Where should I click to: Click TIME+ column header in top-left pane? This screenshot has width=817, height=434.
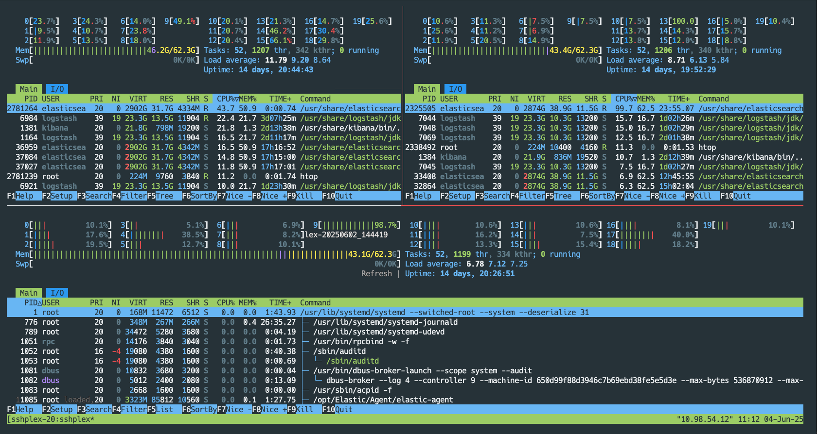[x=281, y=99]
